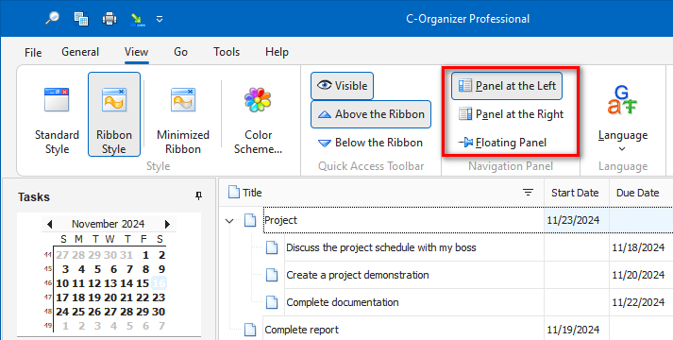The width and height of the screenshot is (673, 340).
Task: Click icon of Discuss the project schedule task
Action: point(272,247)
